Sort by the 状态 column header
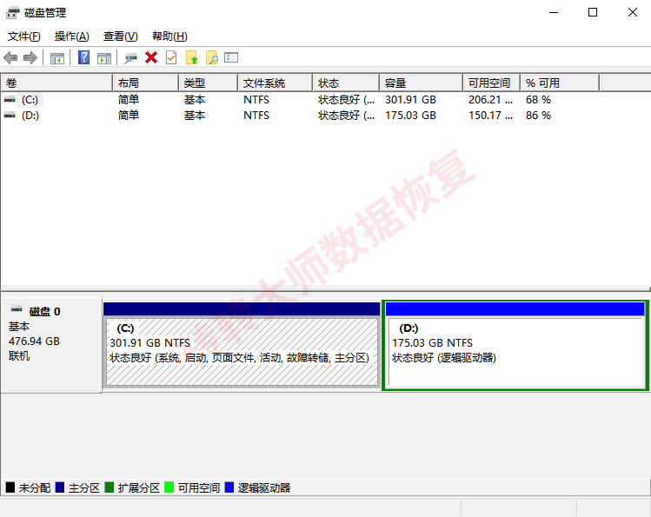Viewport: 651px width, 517px height. 346,83
